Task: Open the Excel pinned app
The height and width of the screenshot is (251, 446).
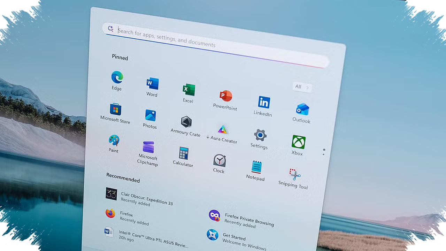Action: [189, 90]
